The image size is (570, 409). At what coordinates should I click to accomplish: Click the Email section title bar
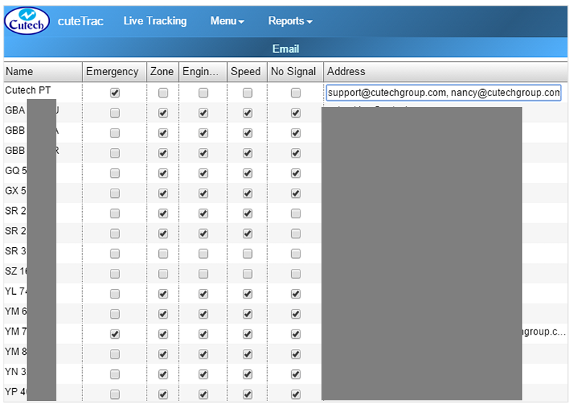click(285, 48)
